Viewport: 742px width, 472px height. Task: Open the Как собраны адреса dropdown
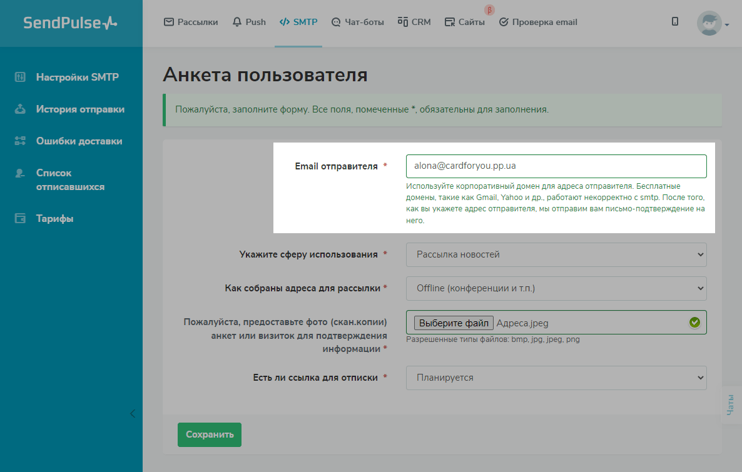556,288
